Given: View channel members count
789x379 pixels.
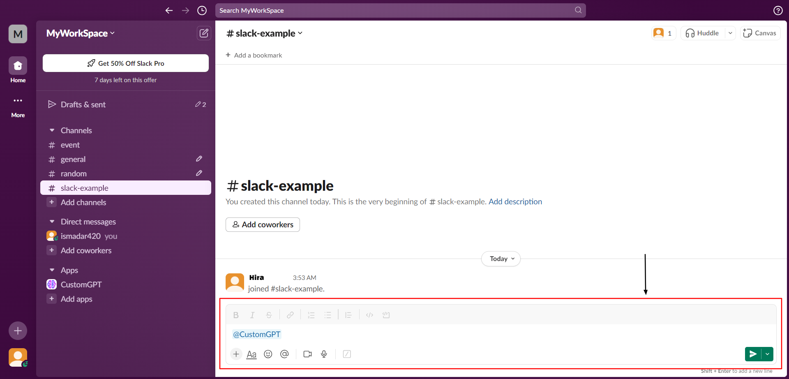Looking at the screenshot, I should 664,33.
